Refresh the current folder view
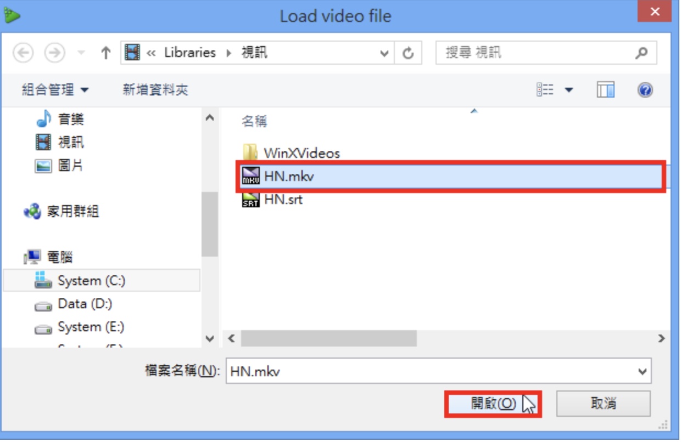This screenshot has width=681, height=442. [408, 53]
